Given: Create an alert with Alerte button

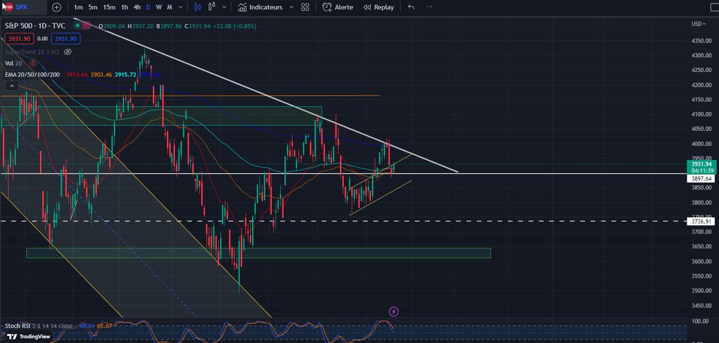Looking at the screenshot, I should click(x=338, y=7).
